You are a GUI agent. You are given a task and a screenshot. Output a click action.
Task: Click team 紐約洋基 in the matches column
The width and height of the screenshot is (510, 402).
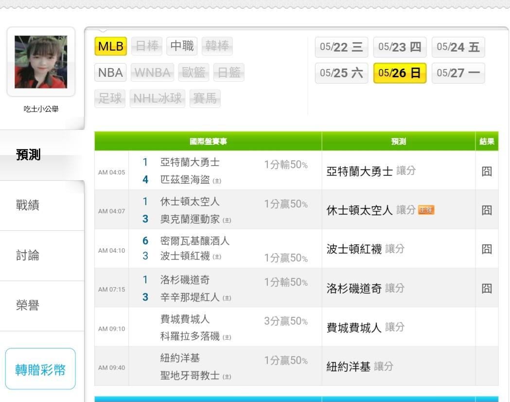click(180, 358)
